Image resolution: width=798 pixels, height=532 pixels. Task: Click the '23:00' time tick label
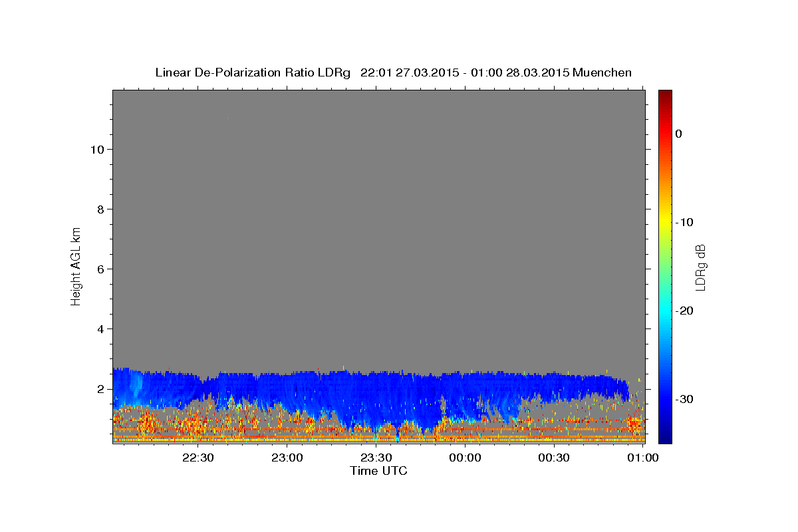pos(287,458)
